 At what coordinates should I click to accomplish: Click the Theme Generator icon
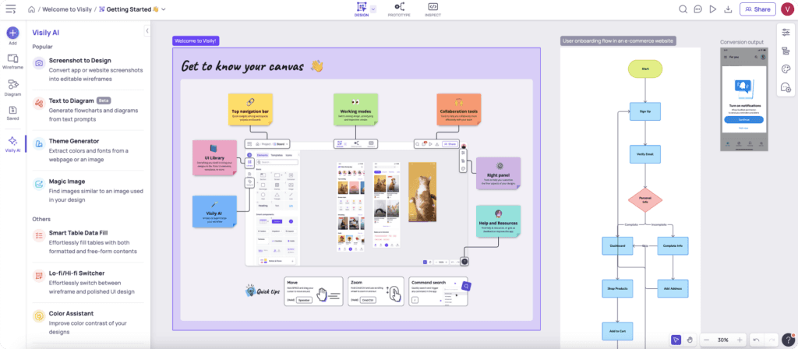(39, 144)
